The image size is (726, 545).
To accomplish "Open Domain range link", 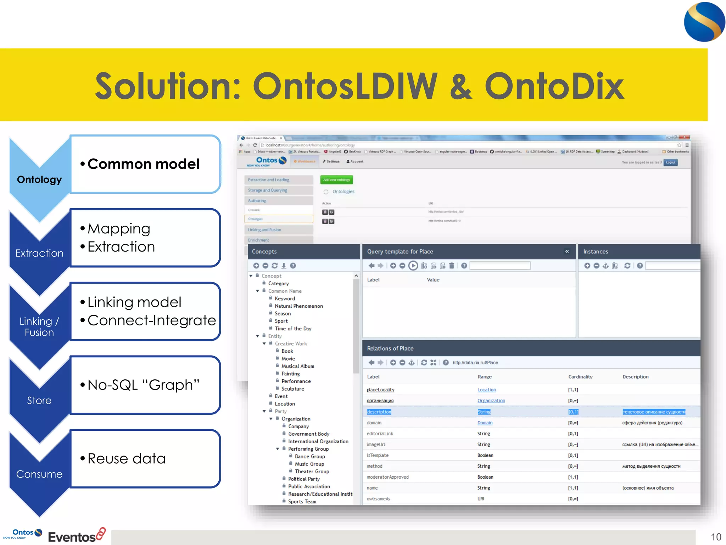I will tap(485, 423).
